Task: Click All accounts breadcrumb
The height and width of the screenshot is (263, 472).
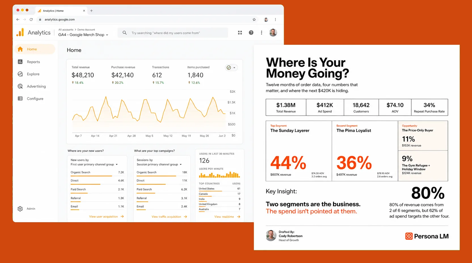Action: (x=66, y=30)
